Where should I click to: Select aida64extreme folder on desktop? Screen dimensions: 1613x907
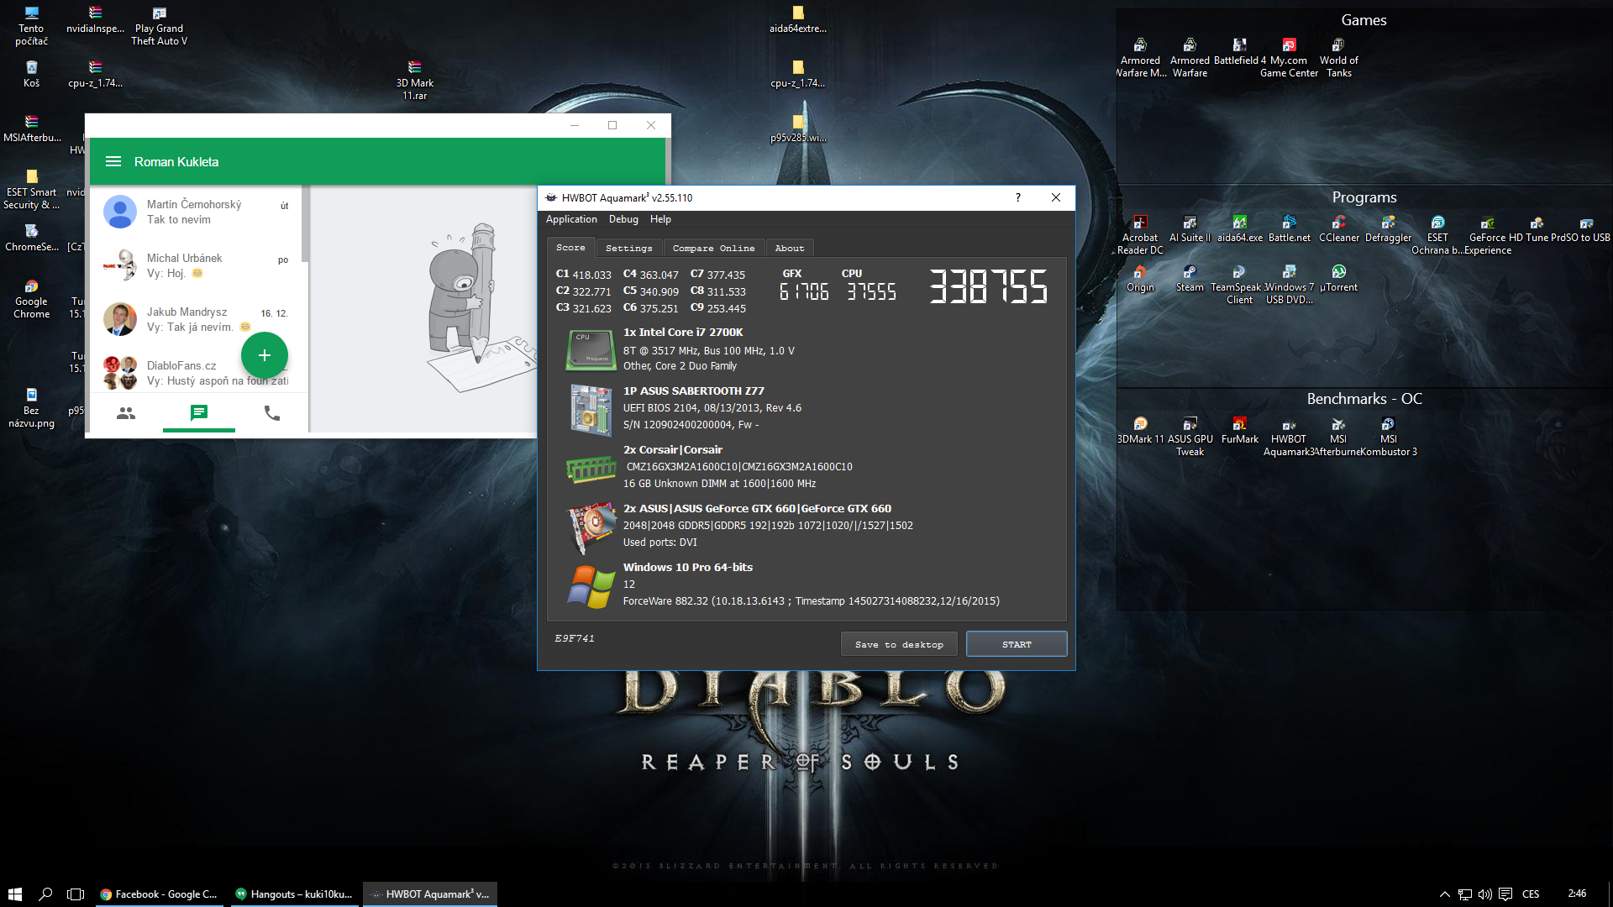click(798, 20)
